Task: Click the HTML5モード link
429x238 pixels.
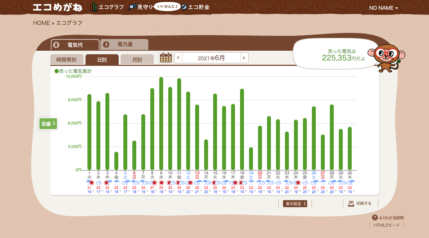Action: pyautogui.click(x=386, y=225)
